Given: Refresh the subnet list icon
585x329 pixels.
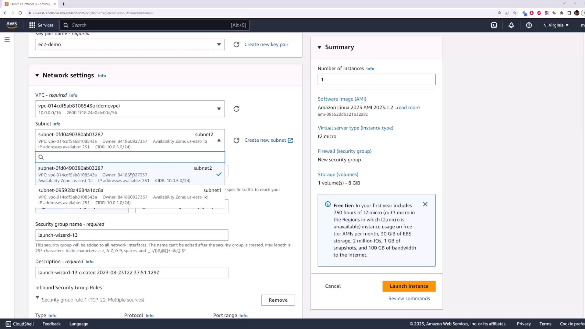Looking at the screenshot, I should coord(236,140).
